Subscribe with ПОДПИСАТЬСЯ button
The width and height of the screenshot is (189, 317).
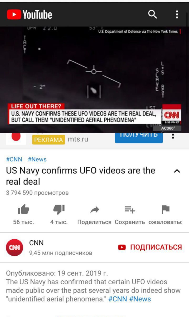coord(150,247)
